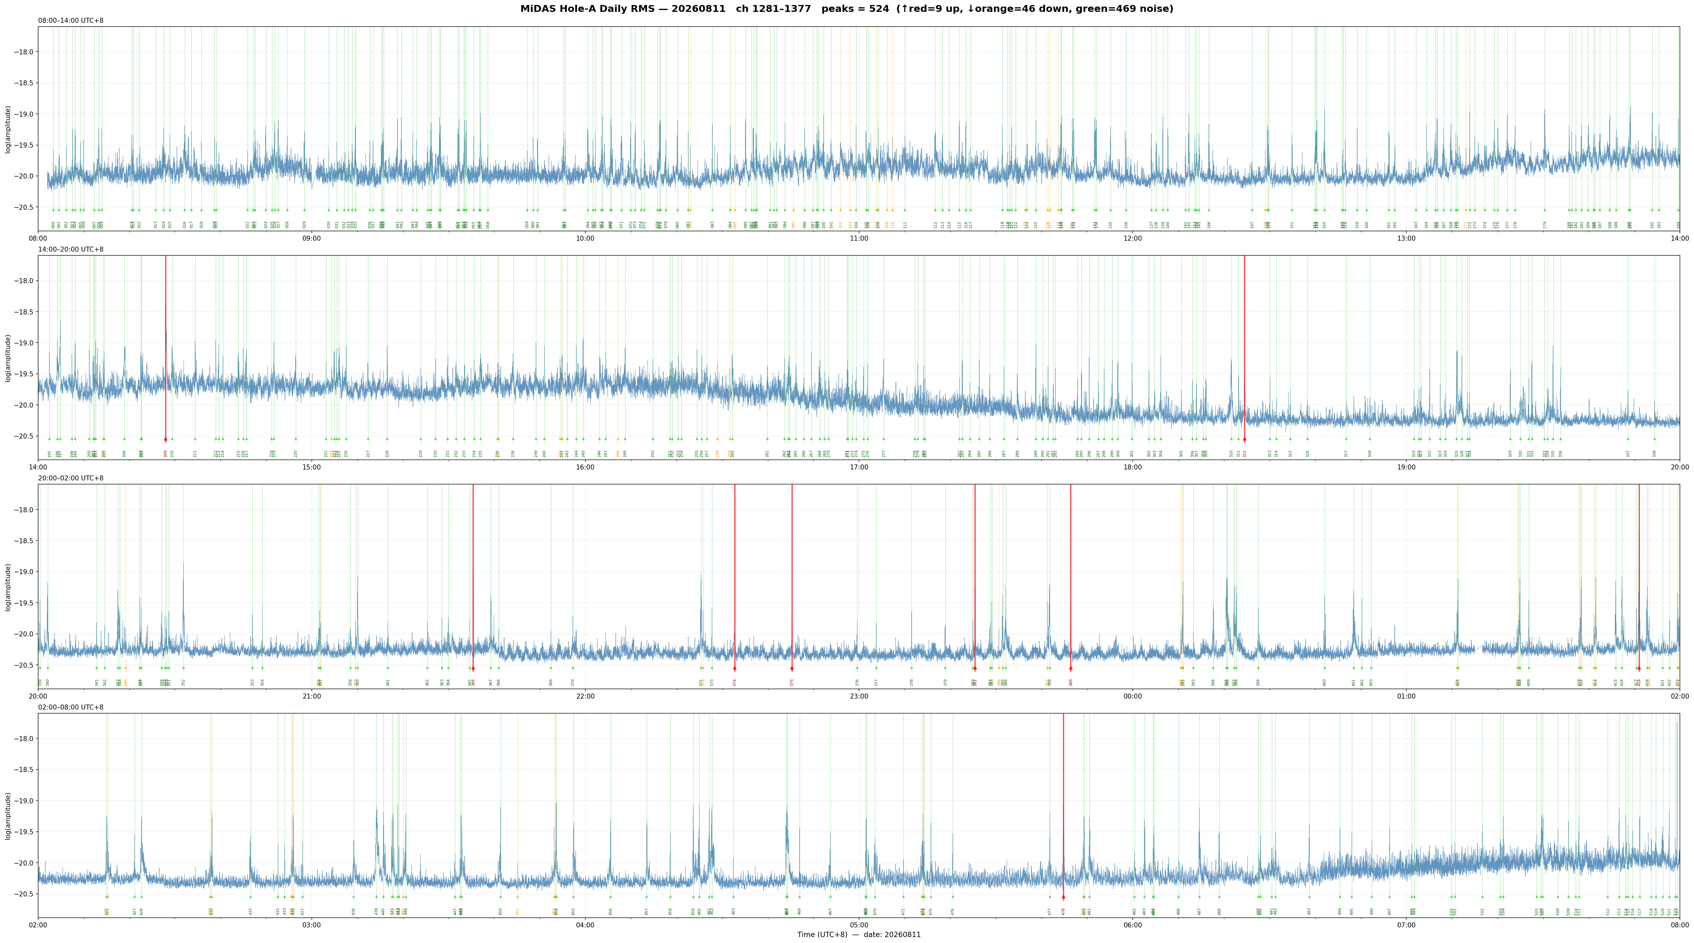1694x943 pixels.
Task: Click the 'Time (UTC+8) — date: 20260811' axis label
Action: tap(859, 935)
